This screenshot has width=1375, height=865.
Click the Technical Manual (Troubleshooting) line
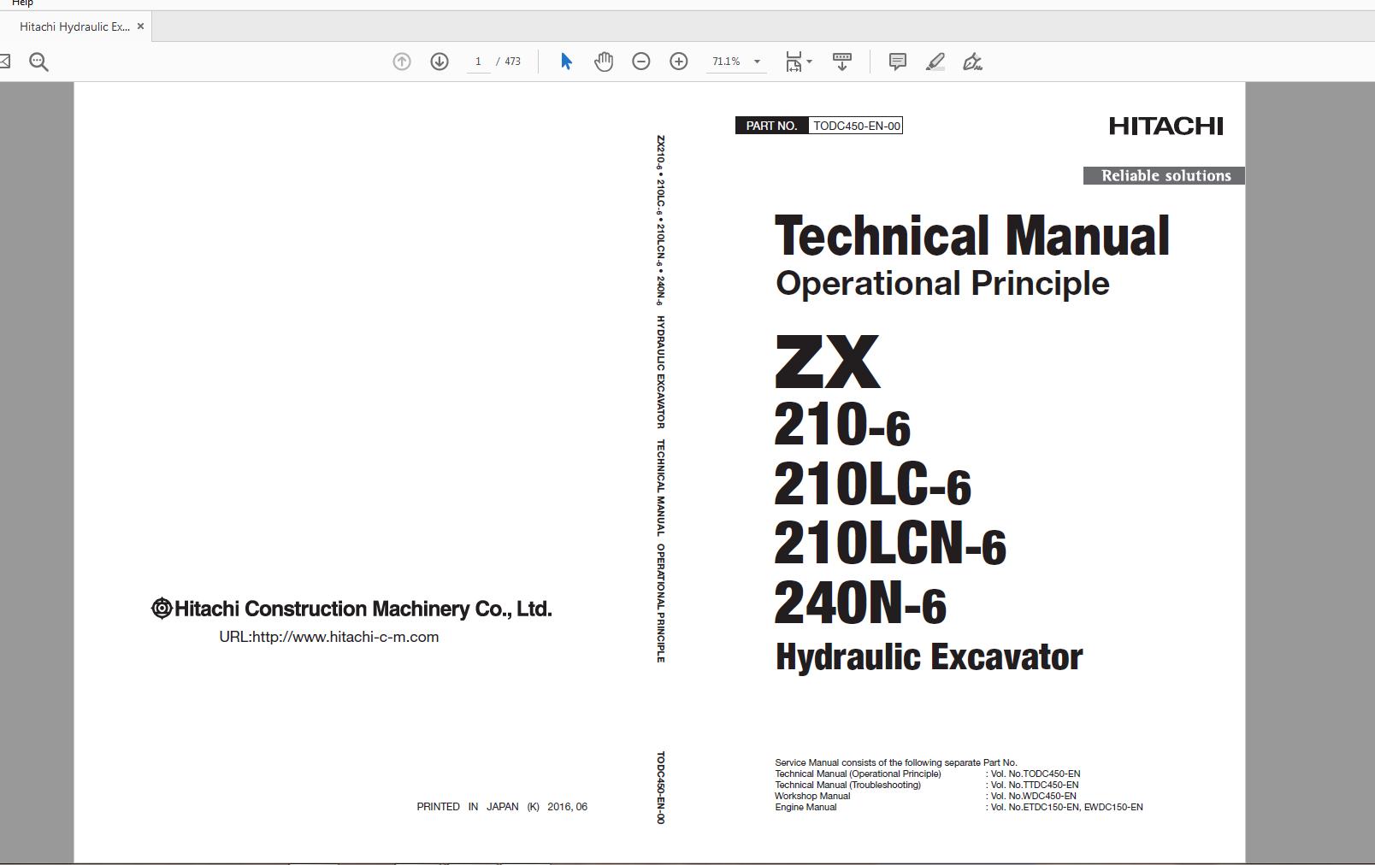[848, 785]
